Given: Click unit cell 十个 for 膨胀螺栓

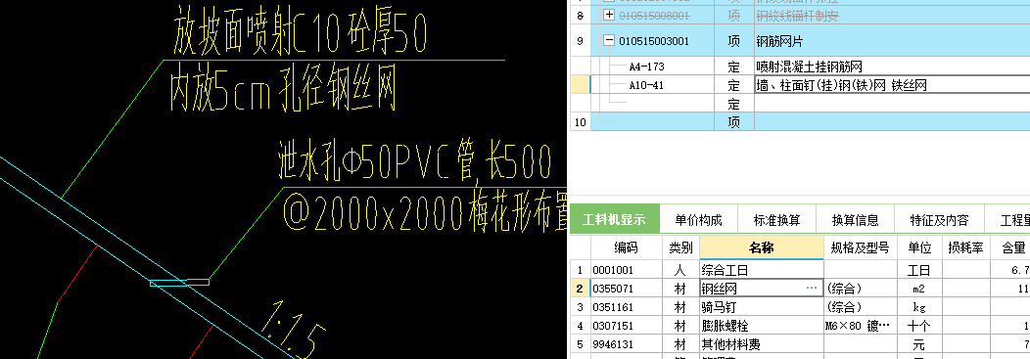Looking at the screenshot, I should (x=919, y=326).
